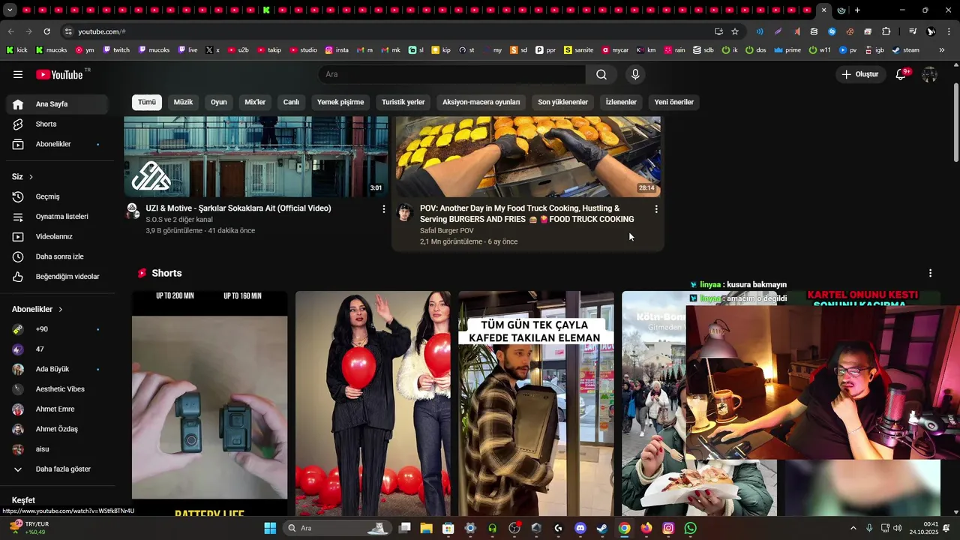
Task: Open the steam bookmark
Action: (905, 50)
